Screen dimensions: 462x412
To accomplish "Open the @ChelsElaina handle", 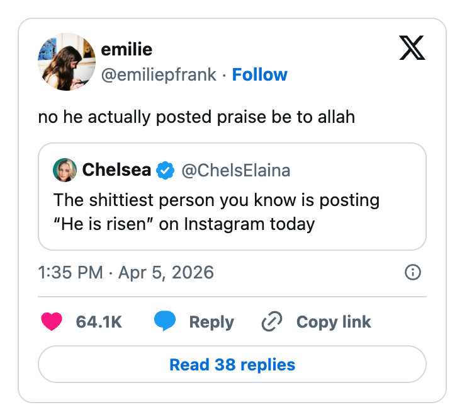I will pos(236,170).
